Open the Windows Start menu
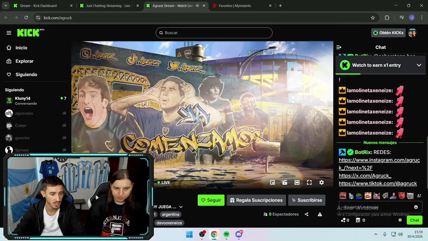This screenshot has height=241, width=428. coord(189,234)
